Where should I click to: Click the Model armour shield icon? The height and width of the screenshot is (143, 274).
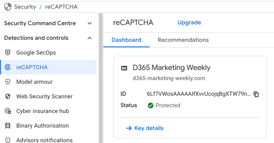[8, 82]
